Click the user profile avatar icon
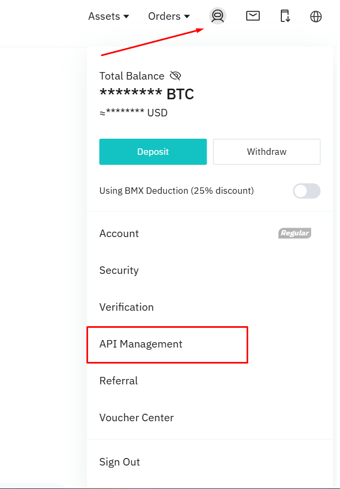Viewport: 340px width, 489px height. pos(217,16)
